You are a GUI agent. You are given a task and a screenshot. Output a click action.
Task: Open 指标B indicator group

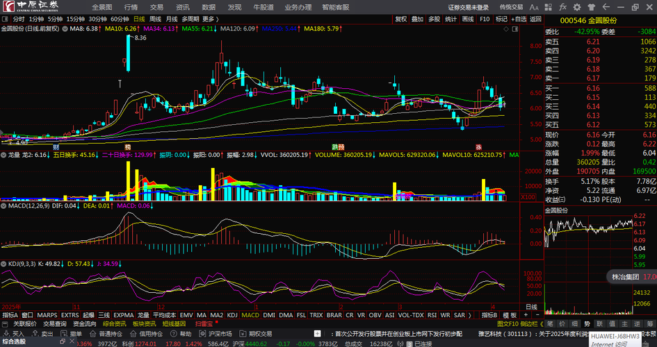click(x=489, y=315)
